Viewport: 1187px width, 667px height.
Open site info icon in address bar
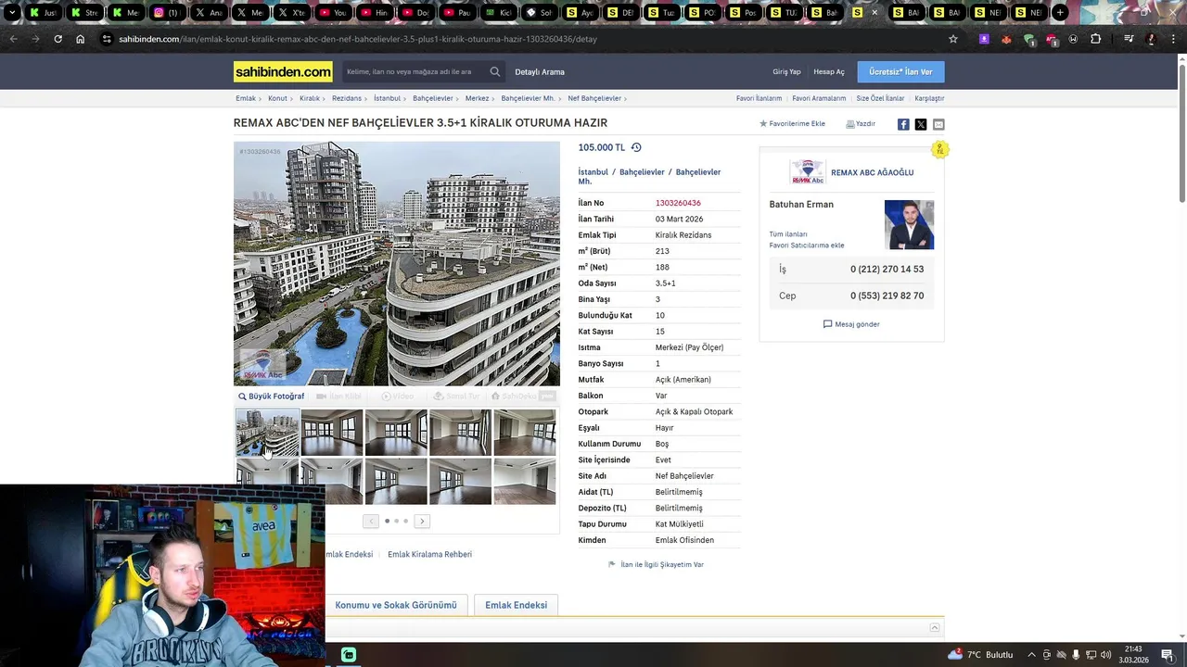(x=107, y=39)
